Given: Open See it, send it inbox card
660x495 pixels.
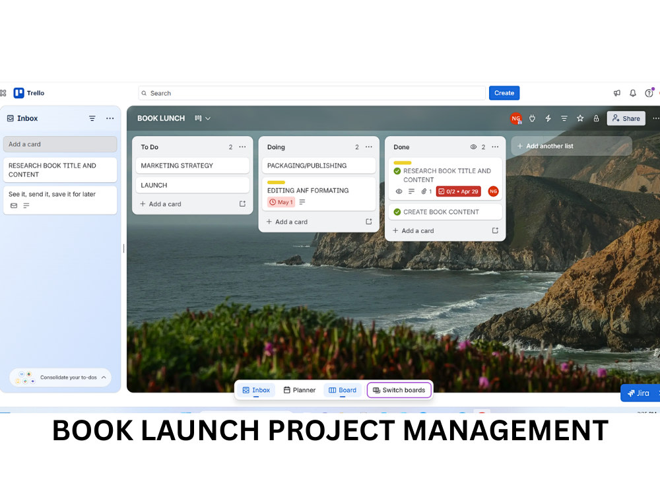Looking at the screenshot, I should point(60,201).
